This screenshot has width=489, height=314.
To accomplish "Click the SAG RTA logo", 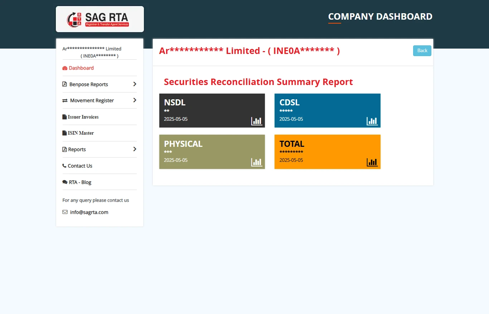I will [x=100, y=19].
